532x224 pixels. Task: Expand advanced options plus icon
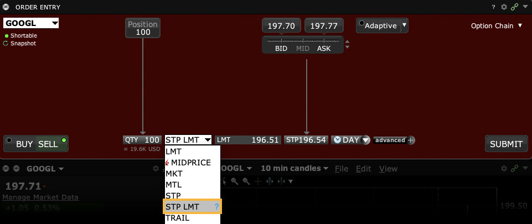click(x=411, y=140)
